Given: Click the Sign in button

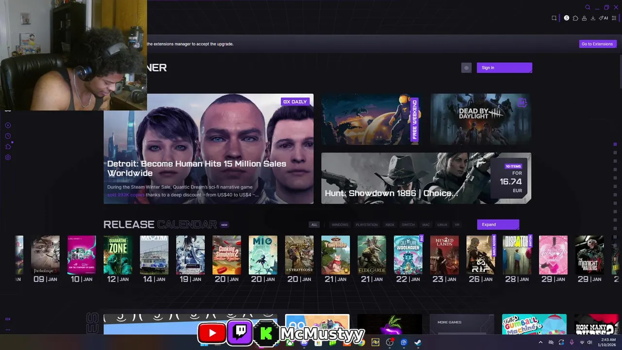Looking at the screenshot, I should pyautogui.click(x=504, y=68).
